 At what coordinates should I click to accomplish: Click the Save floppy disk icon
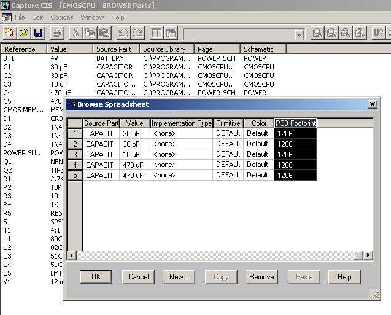coord(38,33)
